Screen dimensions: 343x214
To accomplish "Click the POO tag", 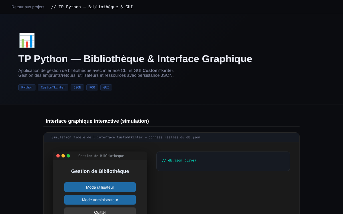I will [x=92, y=88].
